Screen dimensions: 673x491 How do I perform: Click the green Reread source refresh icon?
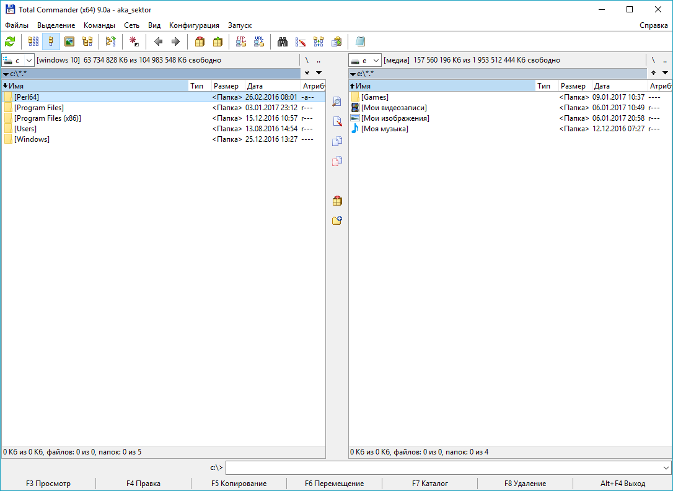10,41
